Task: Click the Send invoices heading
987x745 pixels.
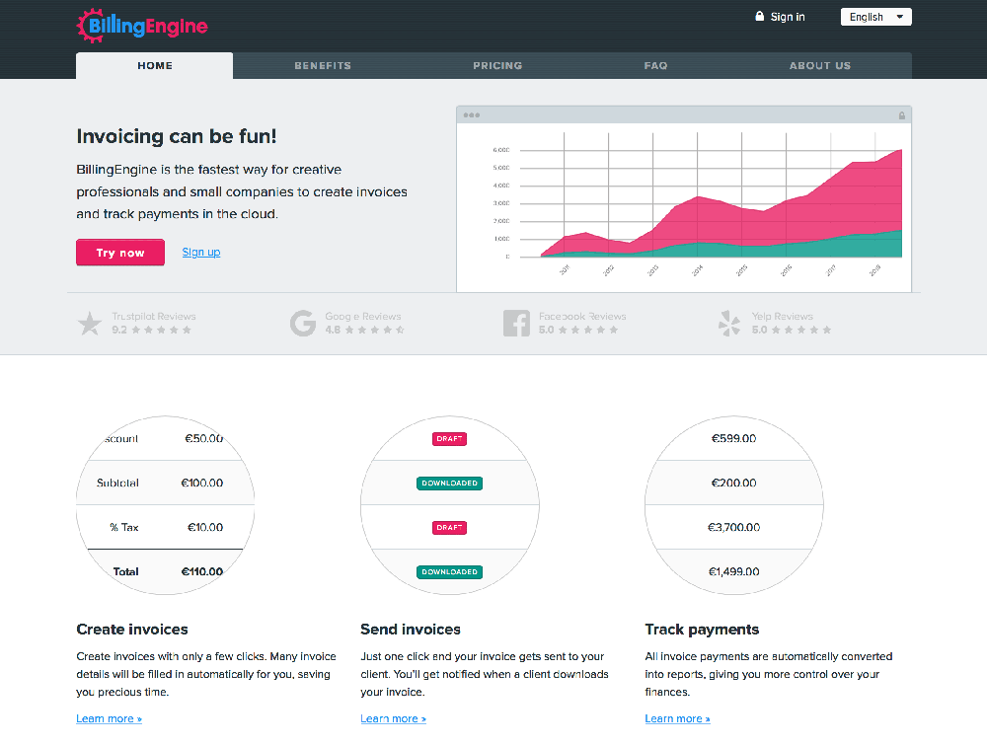Action: [411, 630]
